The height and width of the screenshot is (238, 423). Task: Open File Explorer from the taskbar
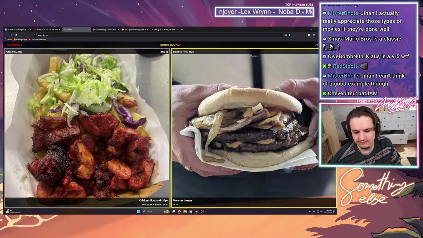tap(185, 212)
